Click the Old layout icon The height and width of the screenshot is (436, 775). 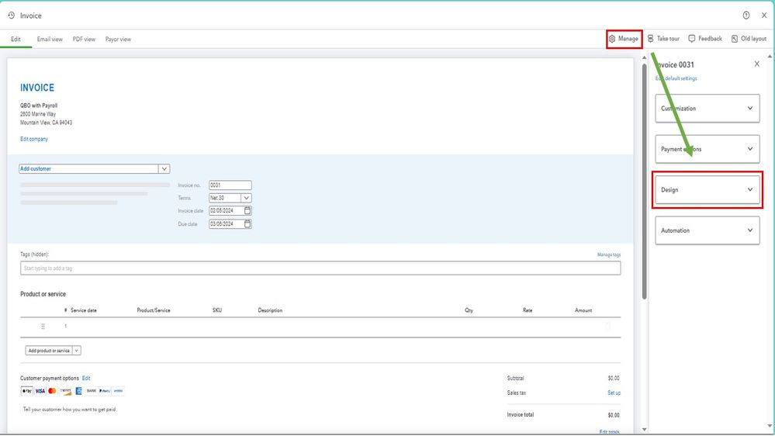pyautogui.click(x=735, y=39)
